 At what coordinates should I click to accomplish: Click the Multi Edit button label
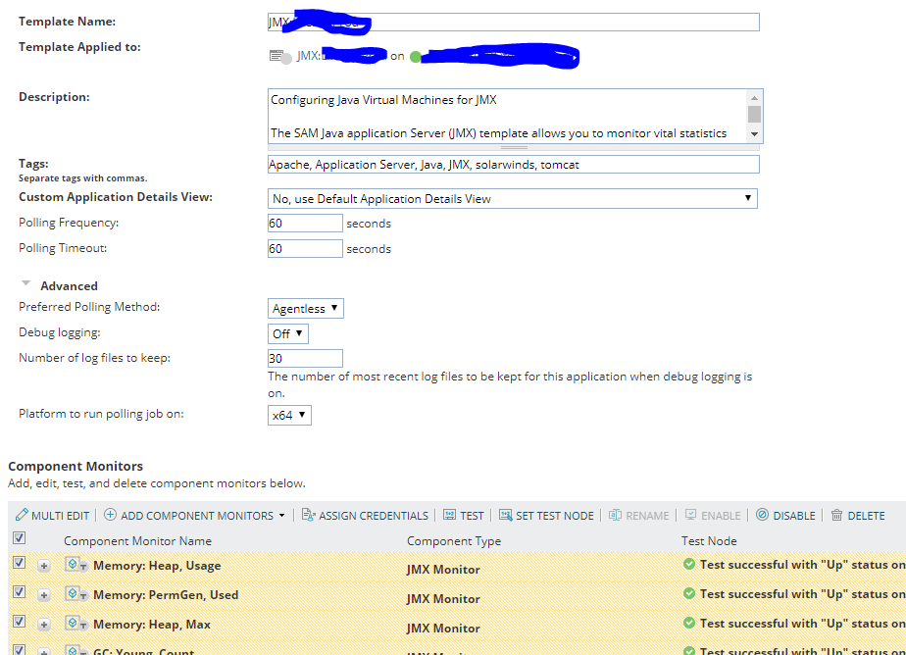point(60,516)
